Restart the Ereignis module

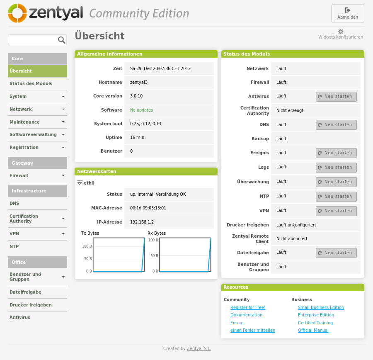336,153
